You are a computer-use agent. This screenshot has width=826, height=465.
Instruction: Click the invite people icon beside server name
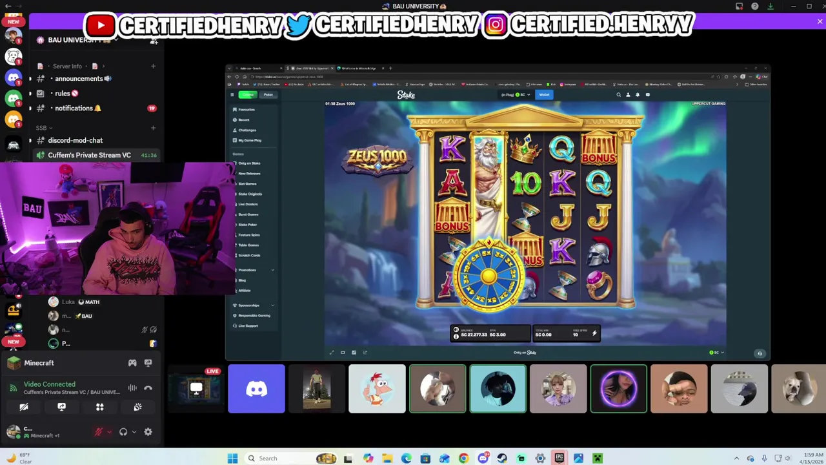[x=154, y=41]
